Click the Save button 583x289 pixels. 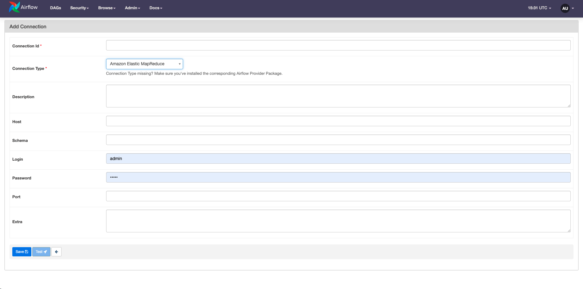point(22,252)
